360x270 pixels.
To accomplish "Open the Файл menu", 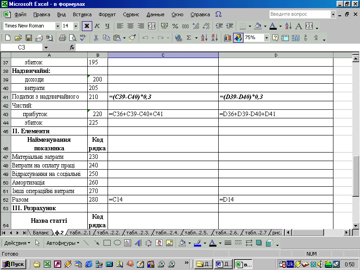I will pos(20,14).
